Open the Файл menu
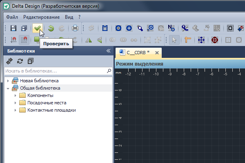Viewport: 245px width, 163px height. (x=12, y=17)
